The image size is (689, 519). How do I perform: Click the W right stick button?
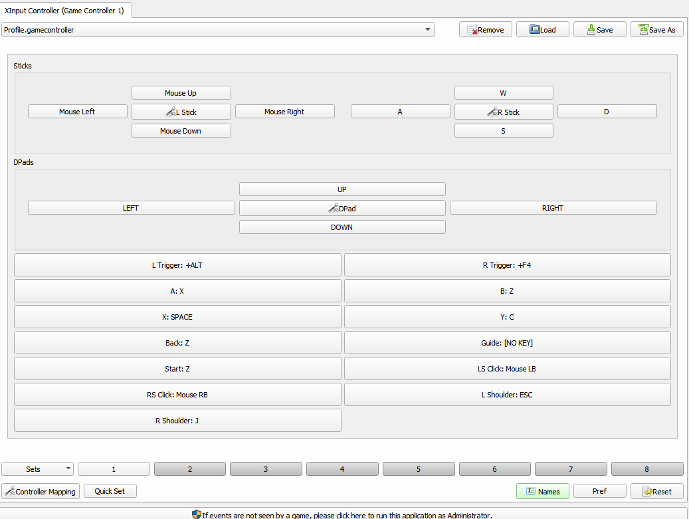click(504, 93)
